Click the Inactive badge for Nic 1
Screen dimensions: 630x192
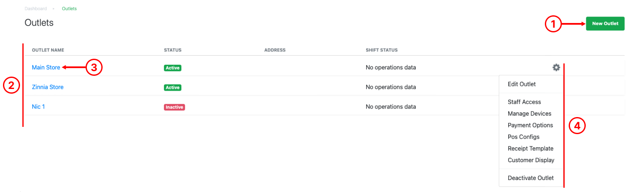coord(174,107)
